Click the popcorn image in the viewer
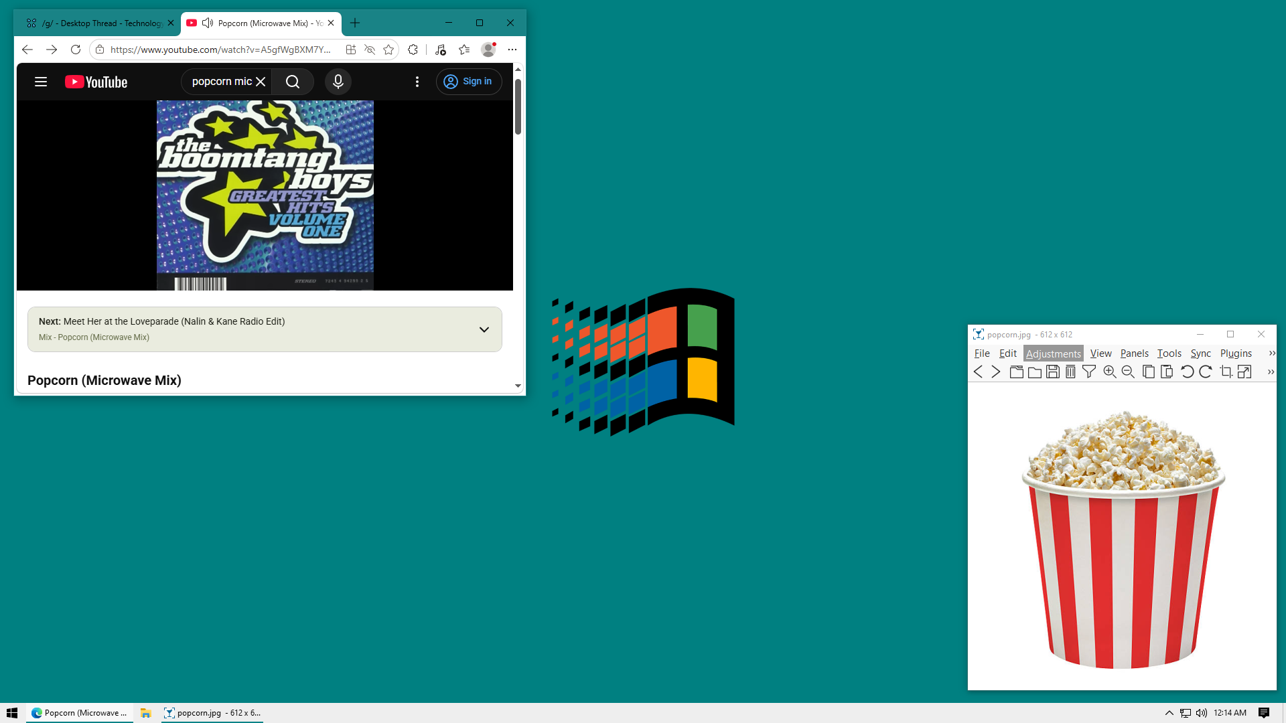 pos(1123,538)
